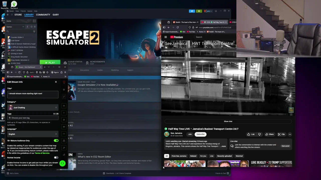Click the Steam back navigation arrow
The height and width of the screenshot is (180, 321).
8,15
